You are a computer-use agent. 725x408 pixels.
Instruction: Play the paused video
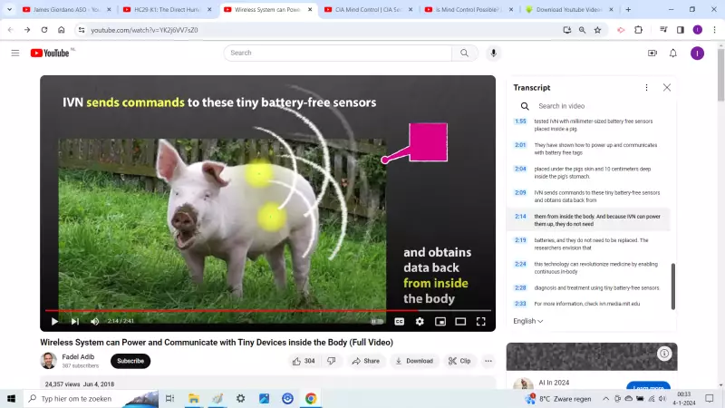tap(54, 321)
